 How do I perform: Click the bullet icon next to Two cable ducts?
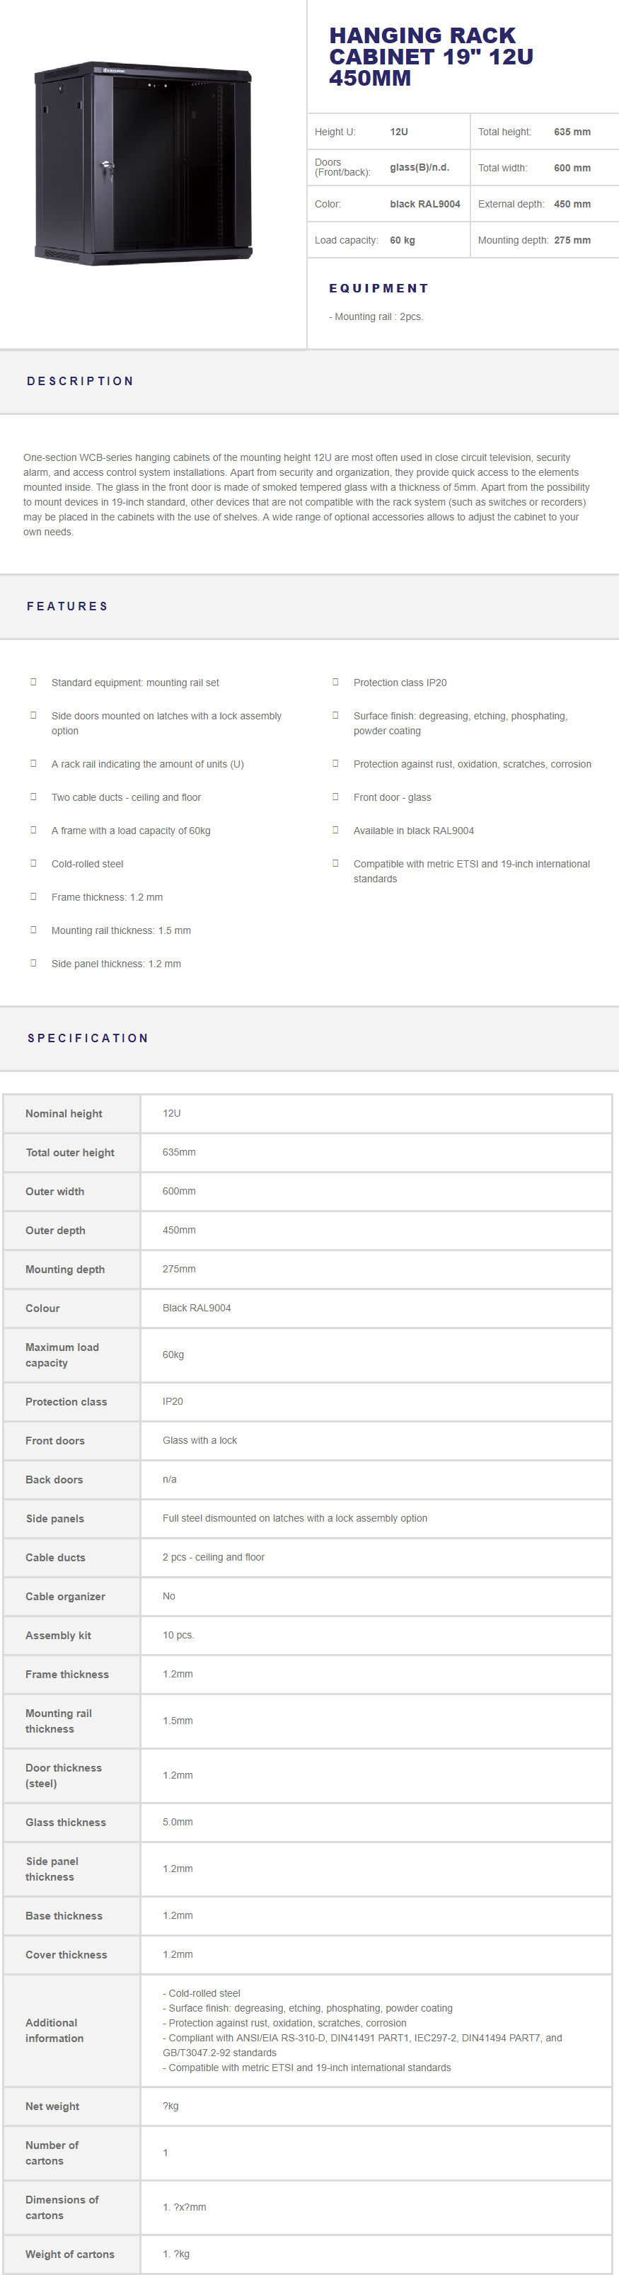coord(33,797)
